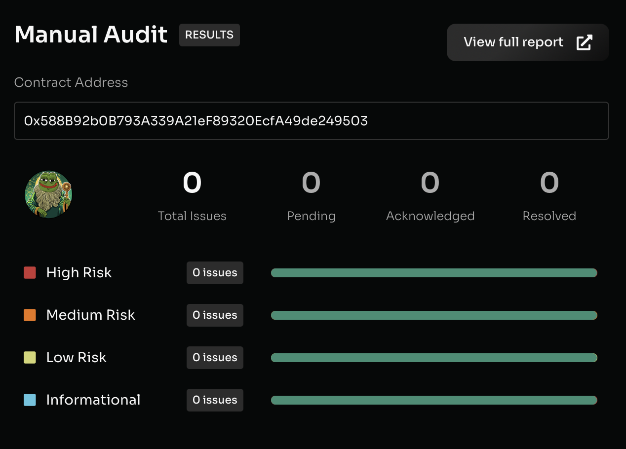Click the Low Risk 0 issues badge
This screenshot has width=626, height=449.
click(215, 358)
